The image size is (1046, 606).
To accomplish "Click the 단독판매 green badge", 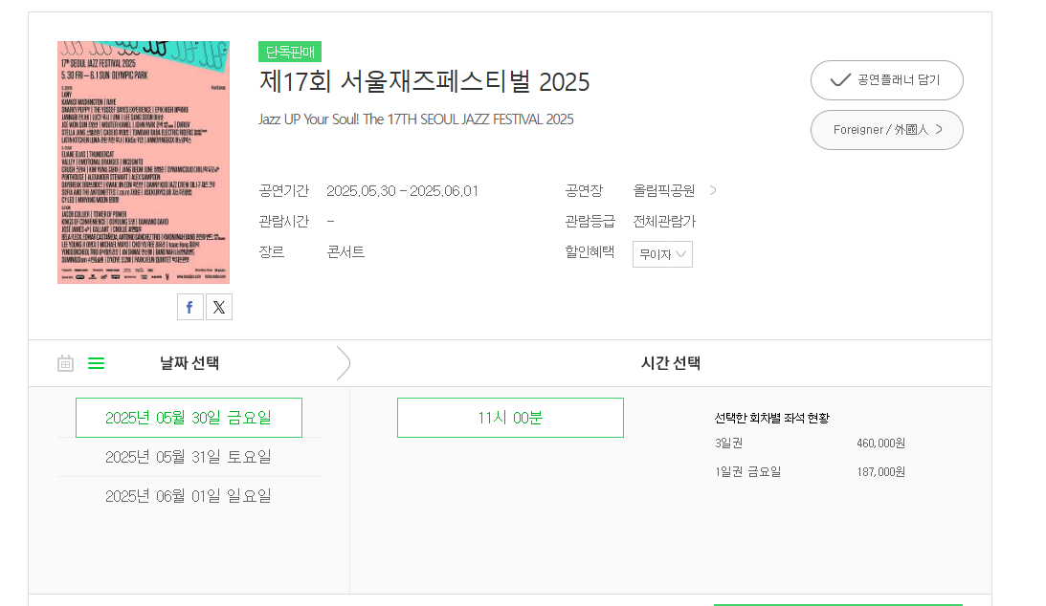I will [290, 52].
